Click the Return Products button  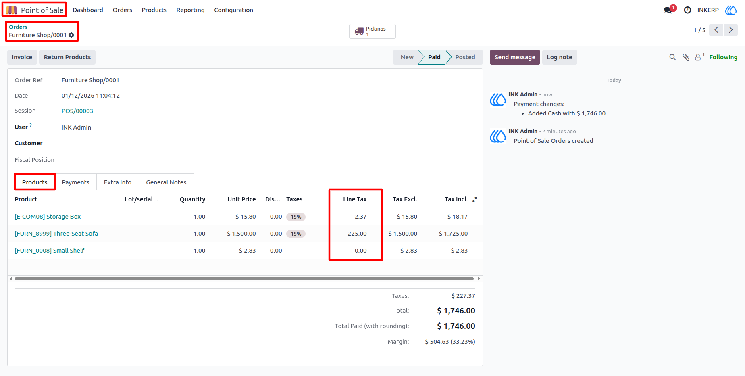point(67,57)
